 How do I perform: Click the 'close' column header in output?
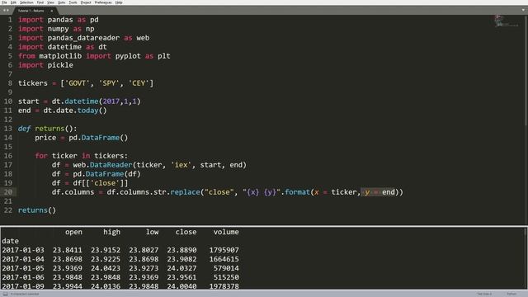(x=186, y=232)
